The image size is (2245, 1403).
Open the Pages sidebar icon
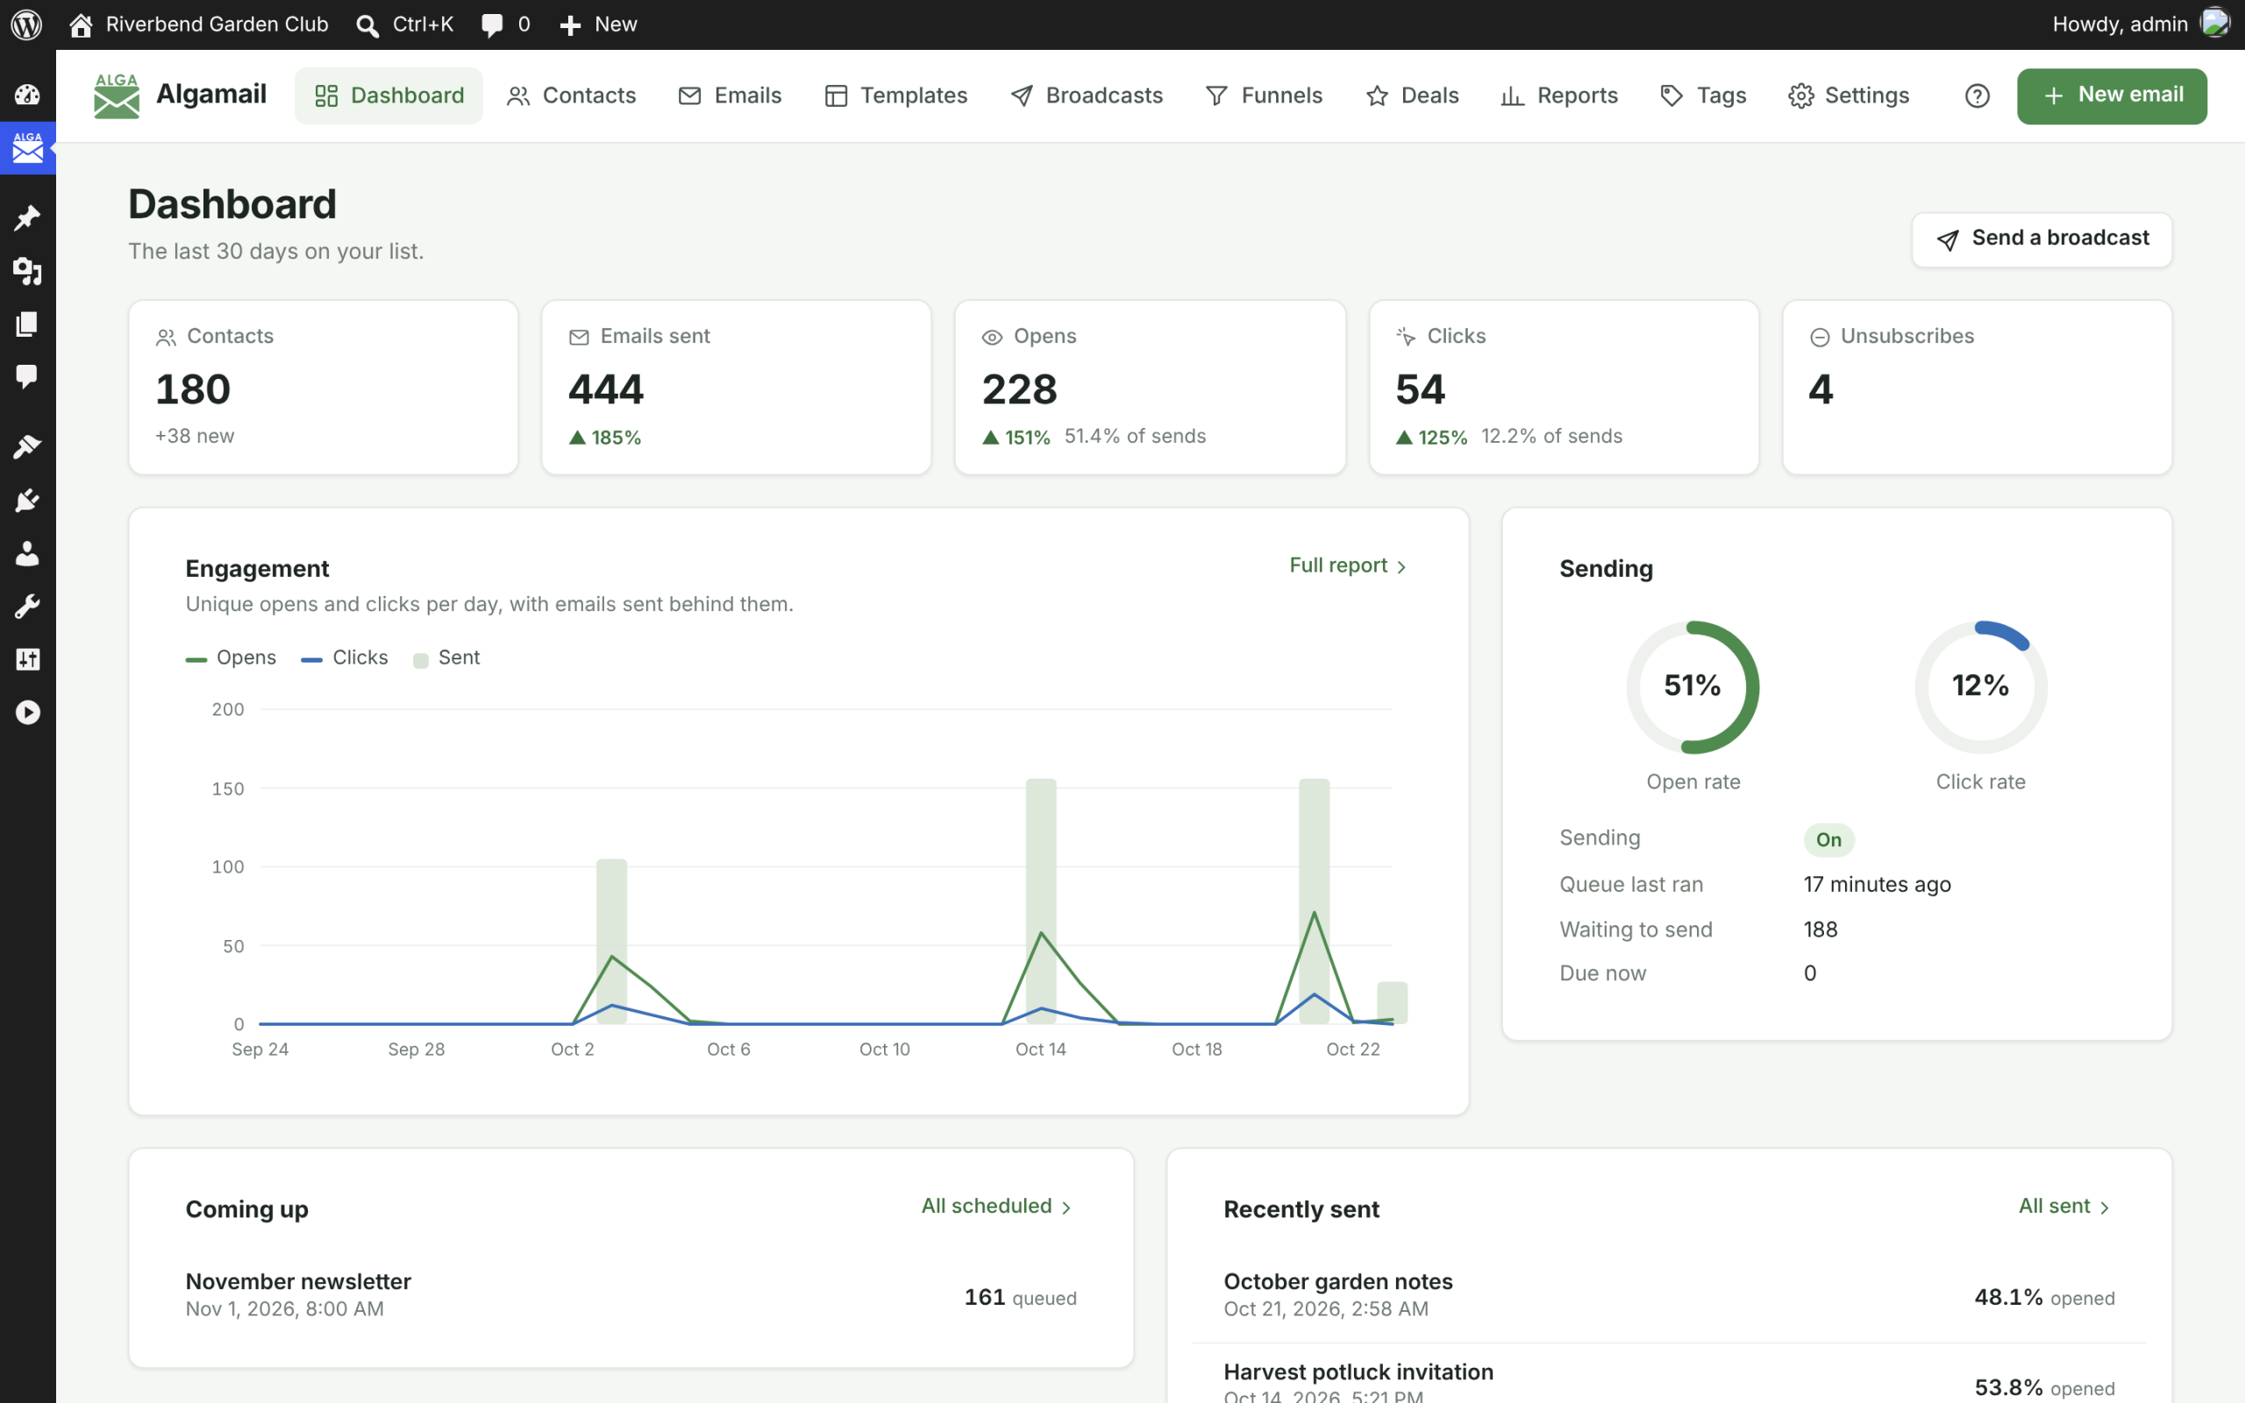[x=27, y=324]
